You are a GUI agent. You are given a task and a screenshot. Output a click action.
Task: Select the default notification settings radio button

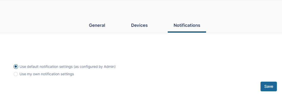pos(16,67)
